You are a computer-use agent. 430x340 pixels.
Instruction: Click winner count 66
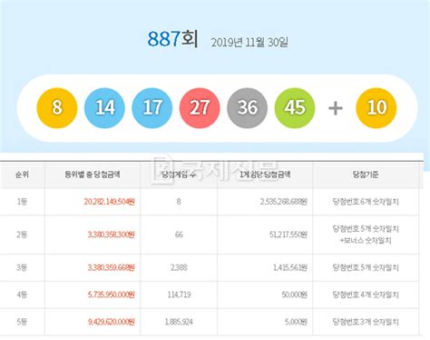pos(179,235)
